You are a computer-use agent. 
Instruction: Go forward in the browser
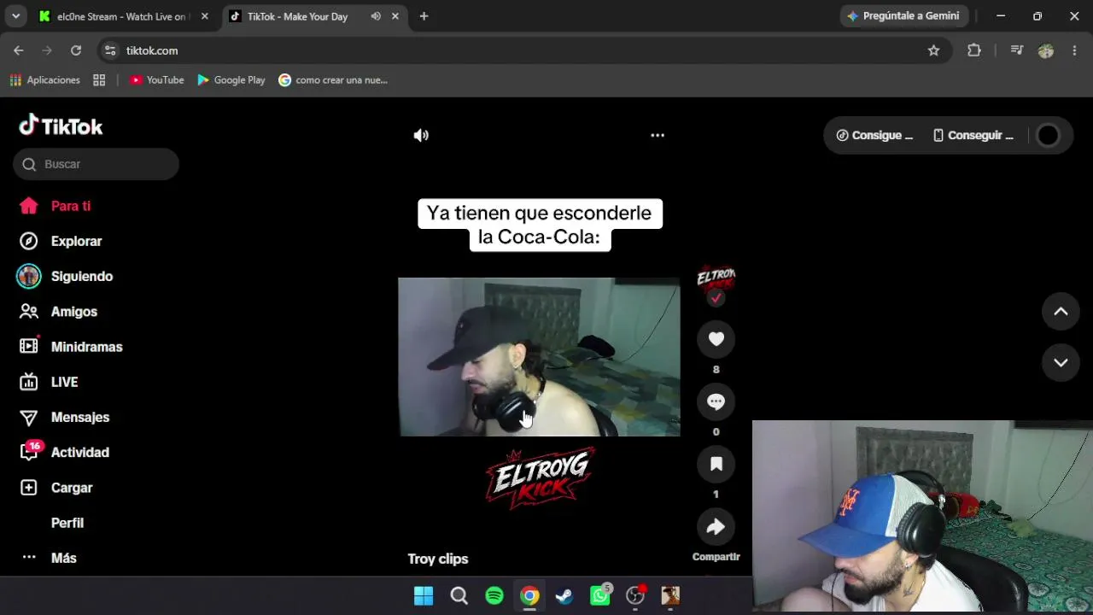point(47,50)
